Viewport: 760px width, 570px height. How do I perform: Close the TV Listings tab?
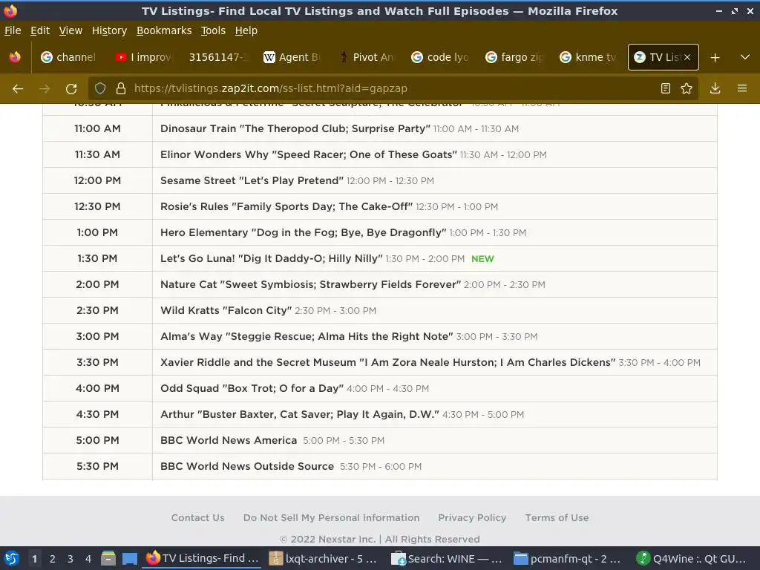(687, 57)
